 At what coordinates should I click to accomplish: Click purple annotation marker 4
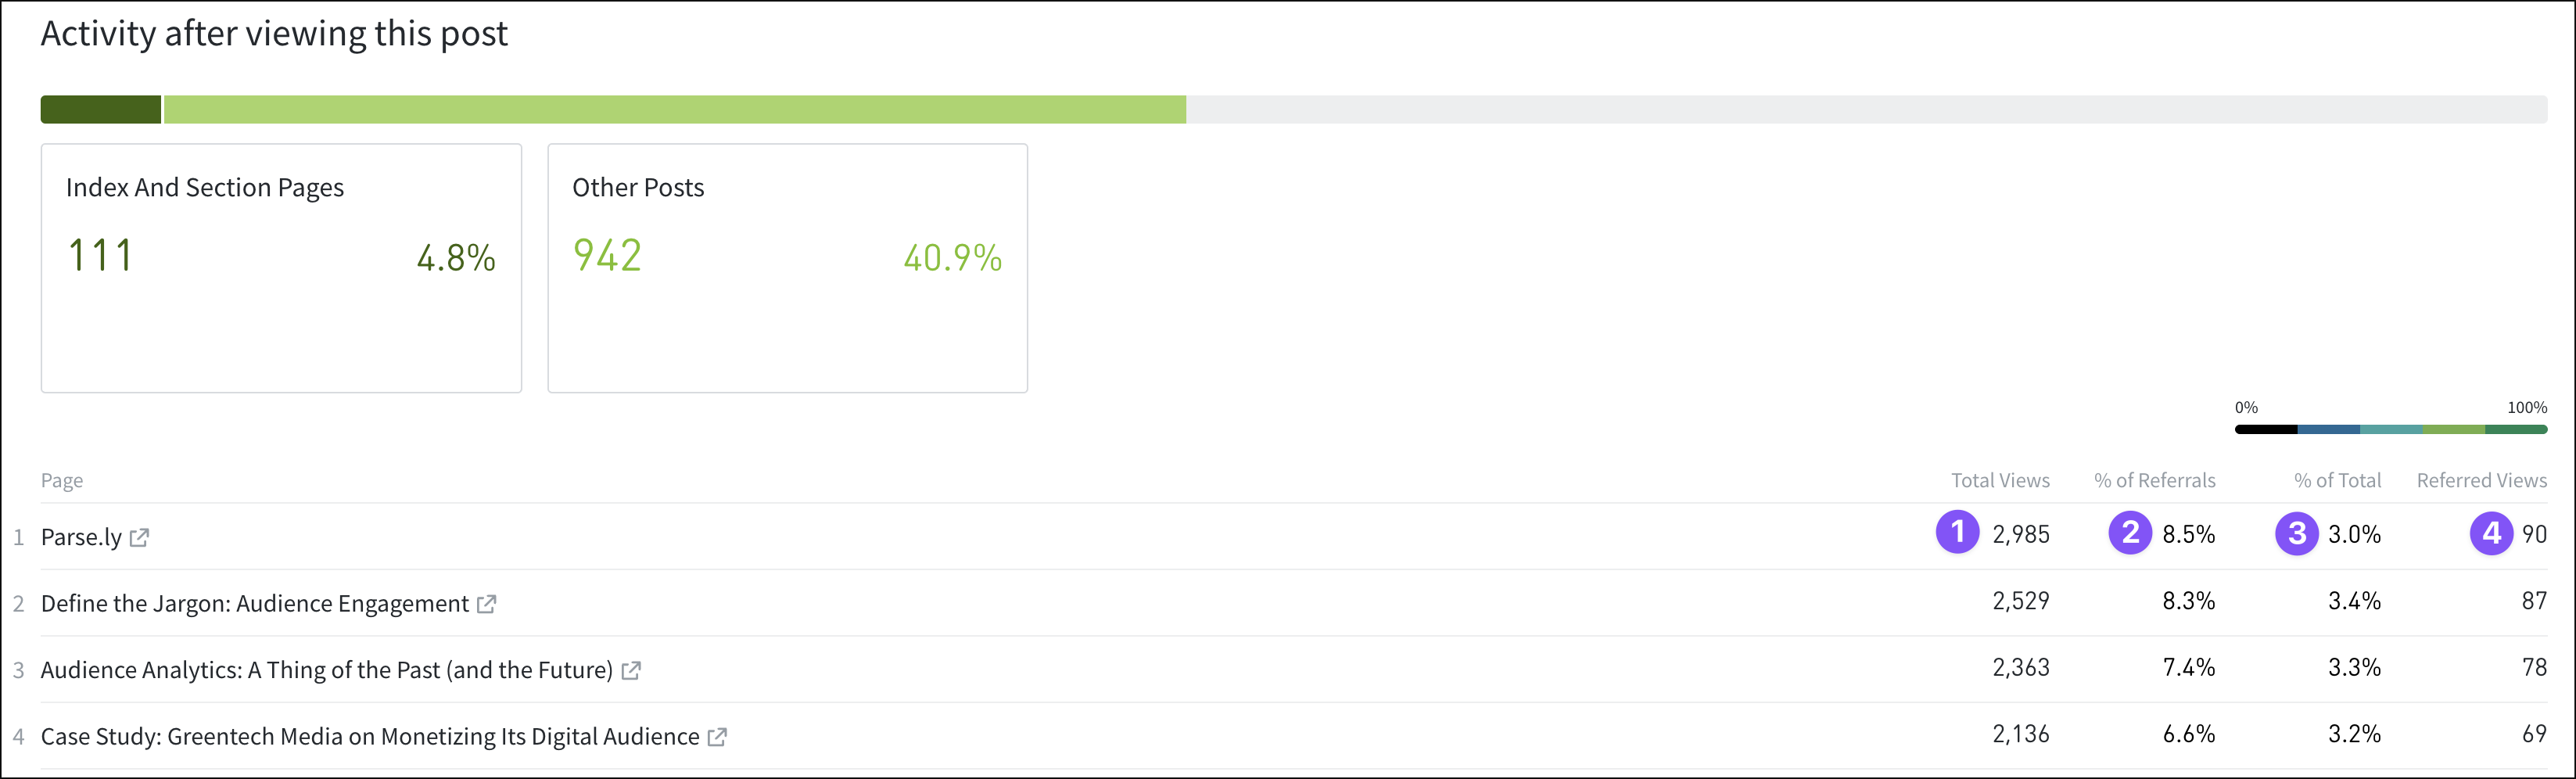tap(2491, 533)
